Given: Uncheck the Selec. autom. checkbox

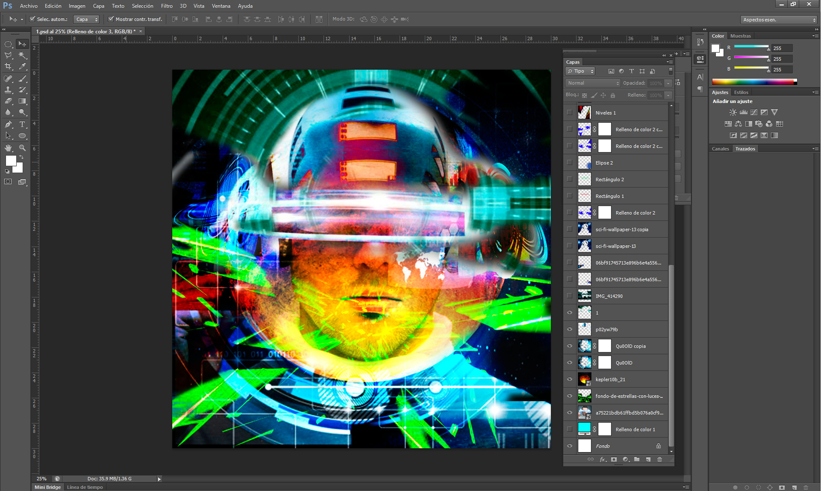Looking at the screenshot, I should coord(32,19).
